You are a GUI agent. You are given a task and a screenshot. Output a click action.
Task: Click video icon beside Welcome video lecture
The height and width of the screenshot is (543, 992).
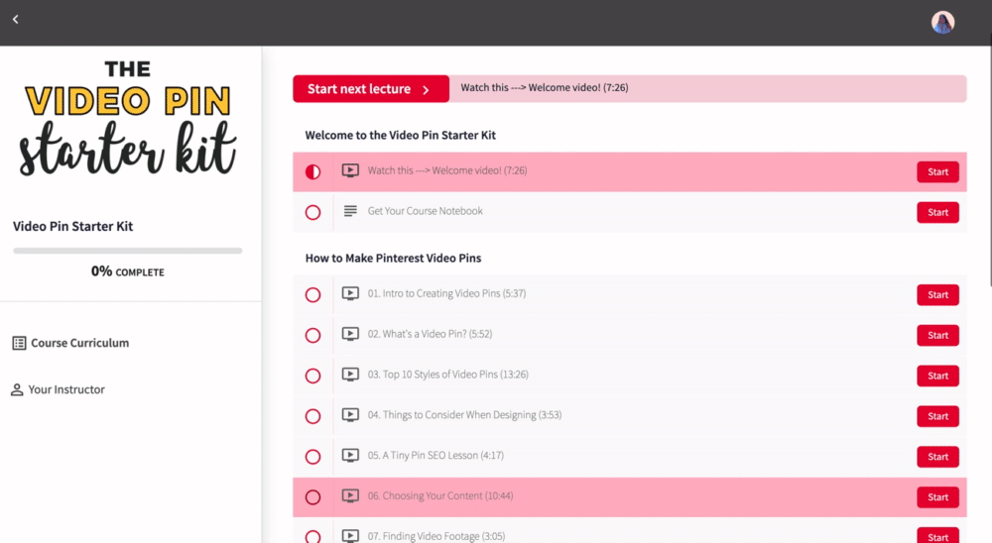(x=350, y=170)
